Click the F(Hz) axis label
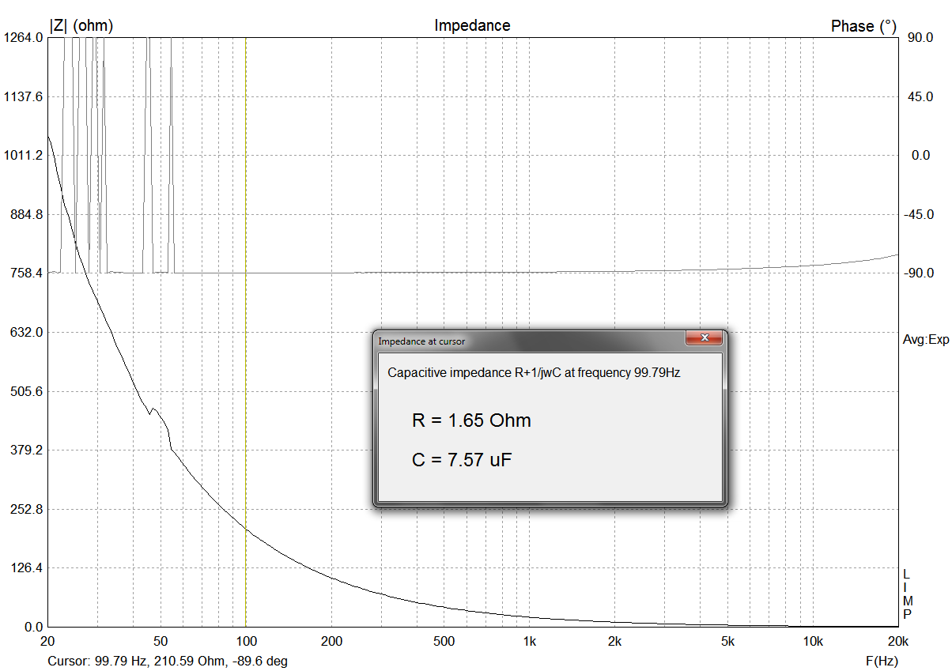The height and width of the screenshot is (671, 952). point(882,661)
